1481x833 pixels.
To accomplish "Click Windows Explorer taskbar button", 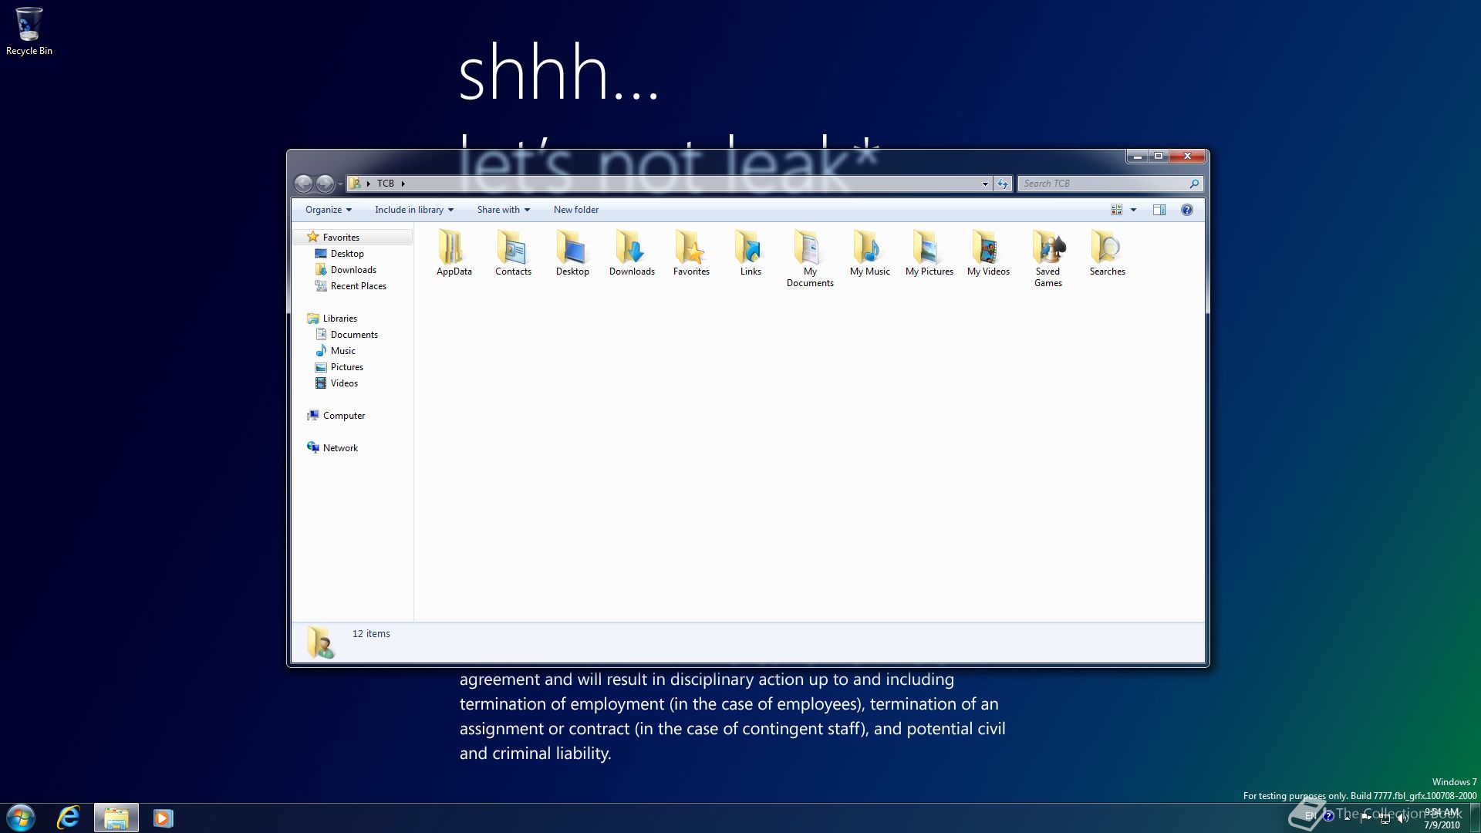I will click(116, 818).
